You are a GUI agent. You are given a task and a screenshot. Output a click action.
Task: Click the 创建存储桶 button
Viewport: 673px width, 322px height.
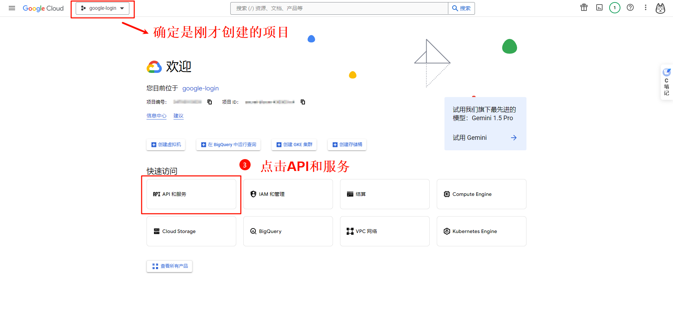[x=347, y=145]
